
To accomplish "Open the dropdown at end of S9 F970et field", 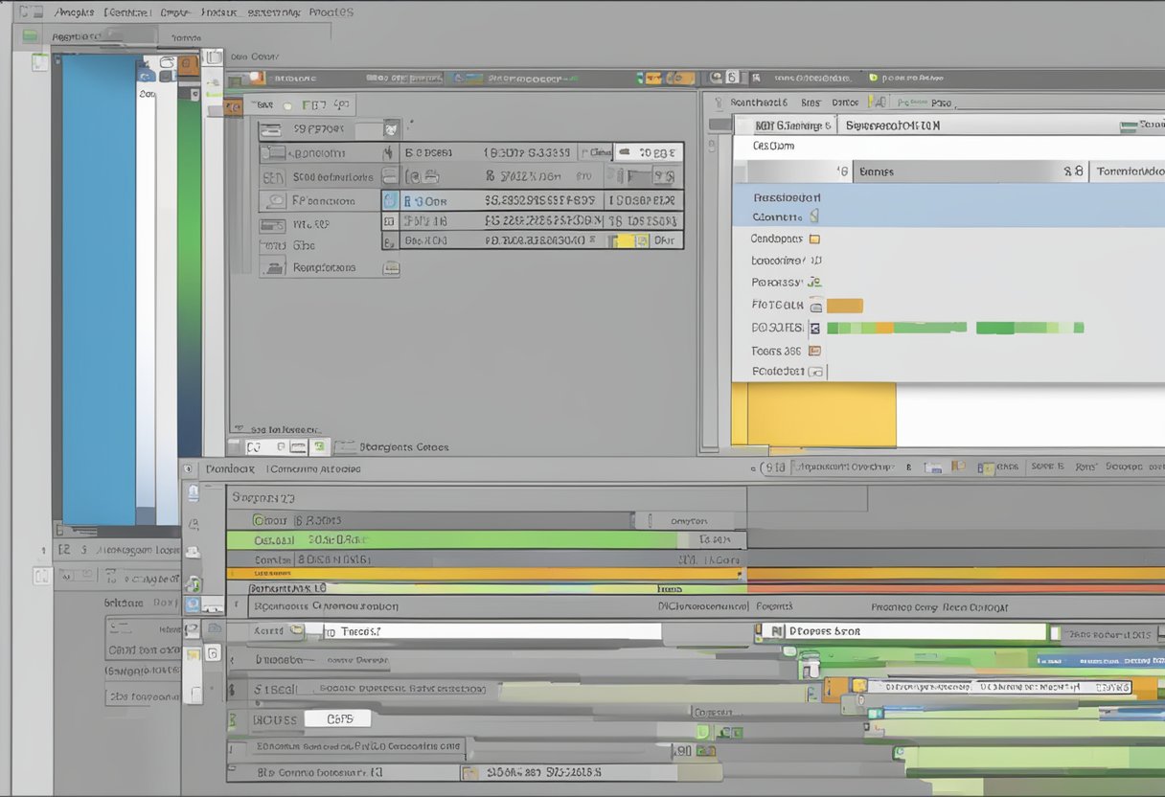I will (391, 128).
